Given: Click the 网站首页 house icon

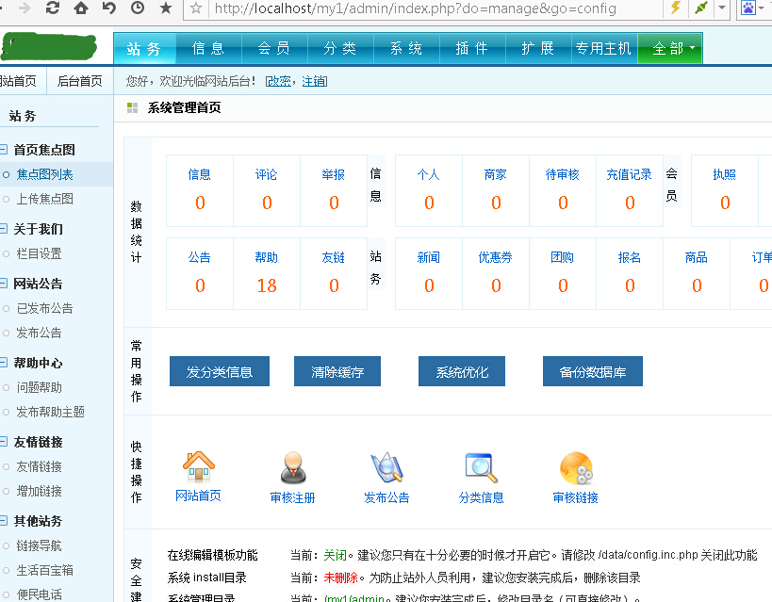Looking at the screenshot, I should click(x=198, y=467).
